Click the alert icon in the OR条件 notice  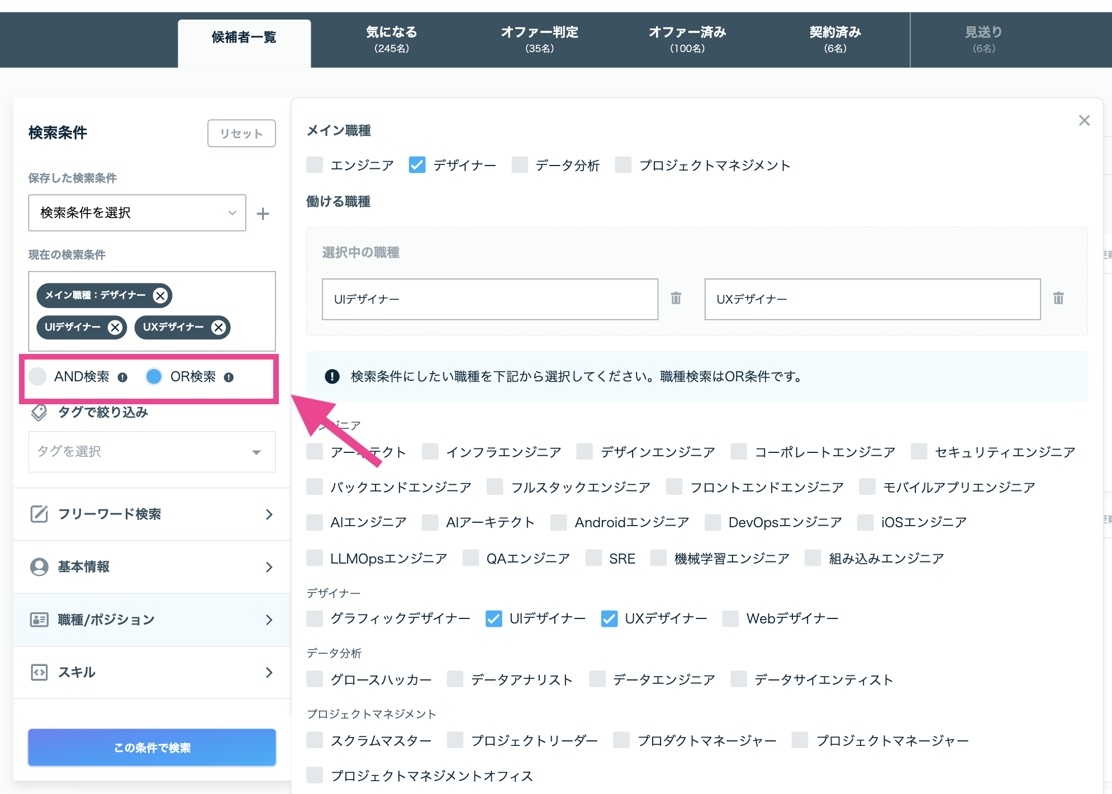pyautogui.click(x=332, y=376)
